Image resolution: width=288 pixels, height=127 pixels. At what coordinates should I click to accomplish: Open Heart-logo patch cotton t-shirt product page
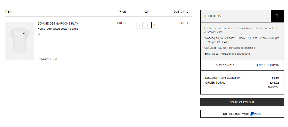(58, 29)
